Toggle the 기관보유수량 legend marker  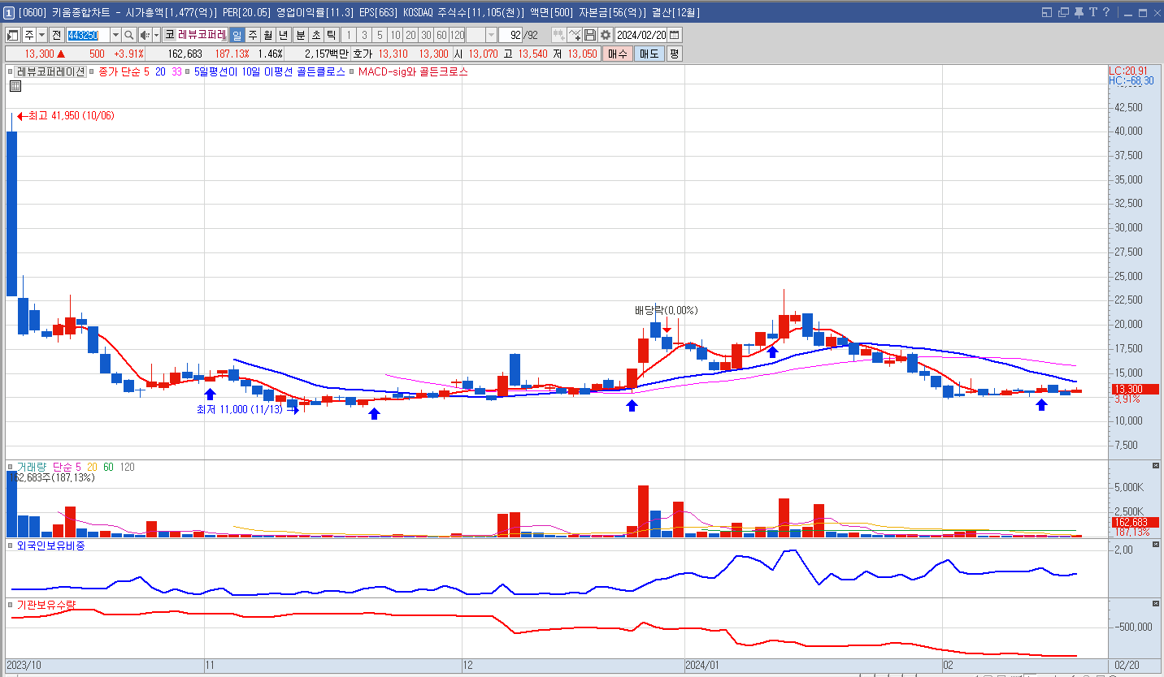point(11,604)
